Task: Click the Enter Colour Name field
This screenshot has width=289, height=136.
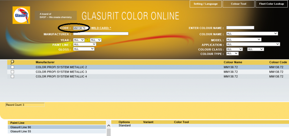Action: (240, 28)
